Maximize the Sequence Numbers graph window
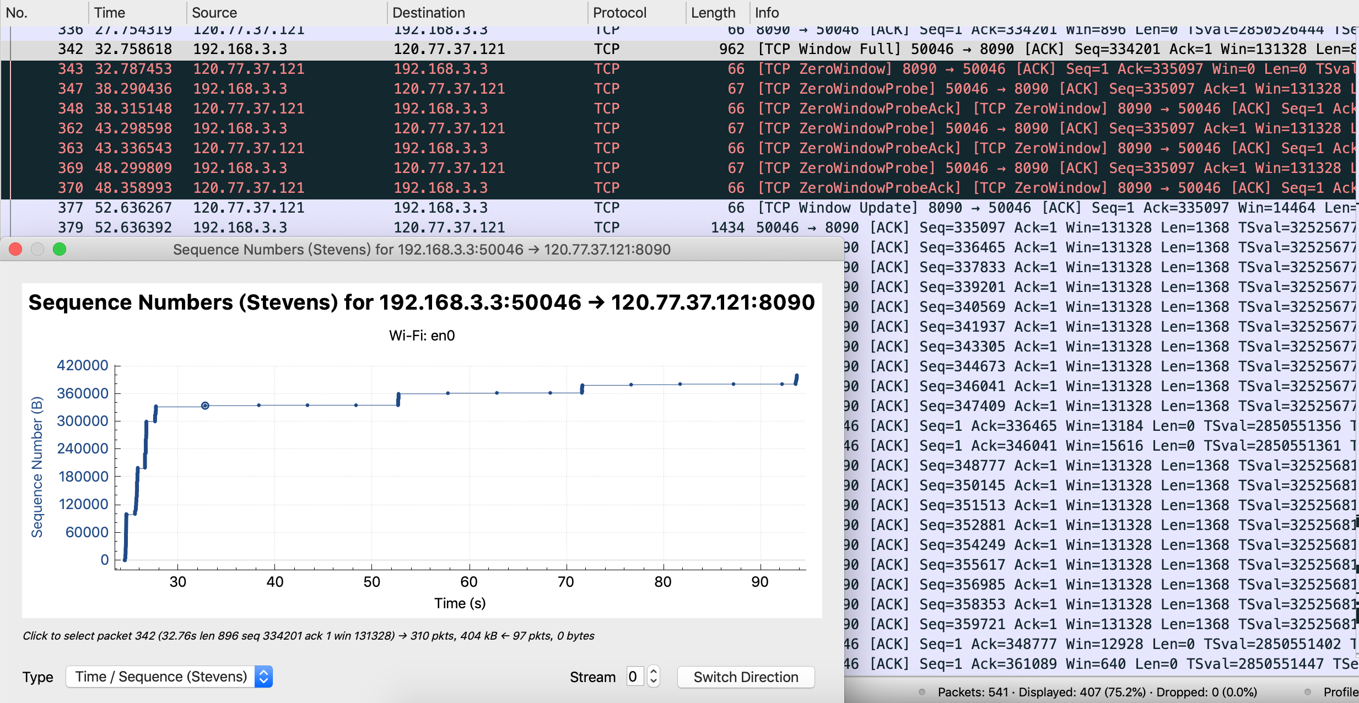 click(x=61, y=249)
